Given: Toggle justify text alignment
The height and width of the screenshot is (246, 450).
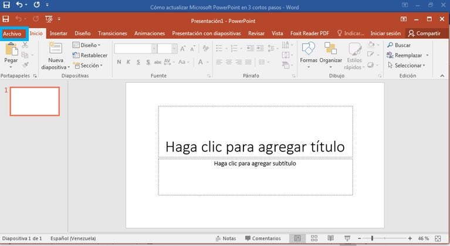Looking at the screenshot, I should [248, 62].
